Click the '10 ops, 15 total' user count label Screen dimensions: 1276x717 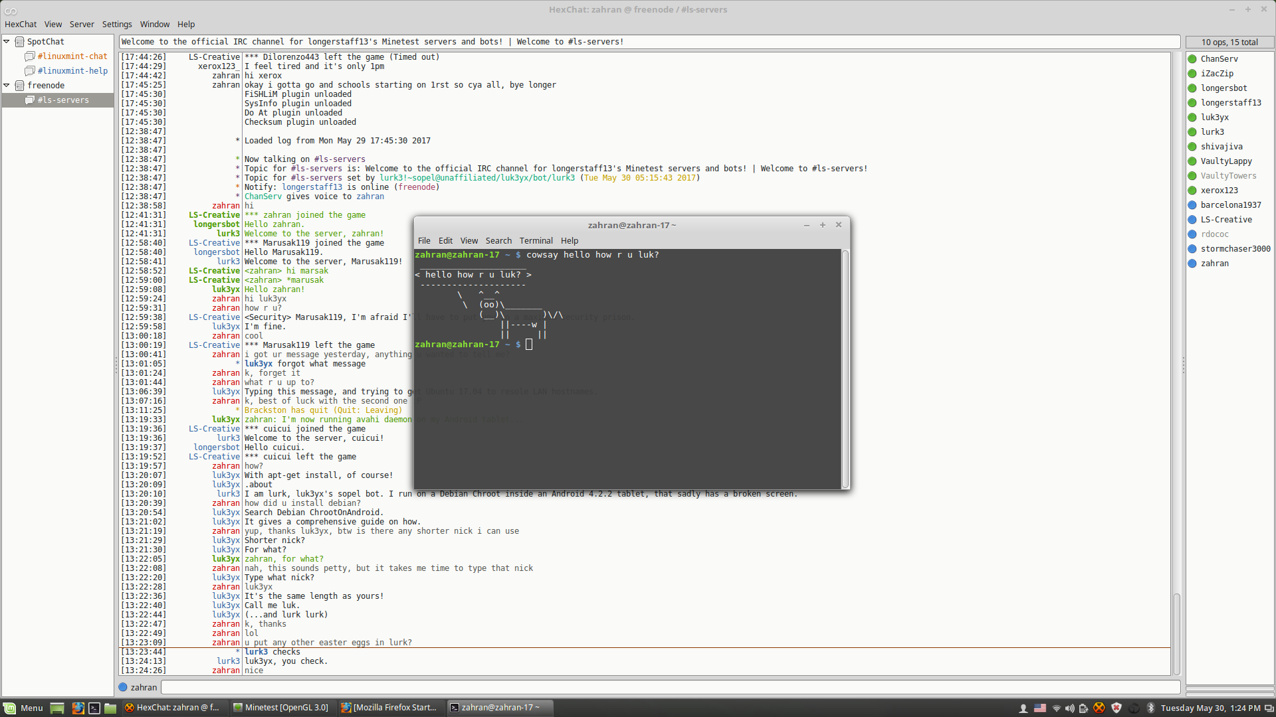pos(1229,42)
